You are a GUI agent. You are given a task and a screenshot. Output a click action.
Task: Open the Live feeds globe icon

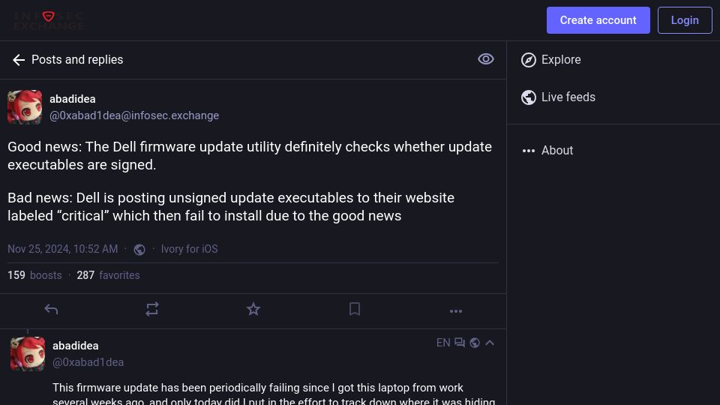(x=529, y=97)
